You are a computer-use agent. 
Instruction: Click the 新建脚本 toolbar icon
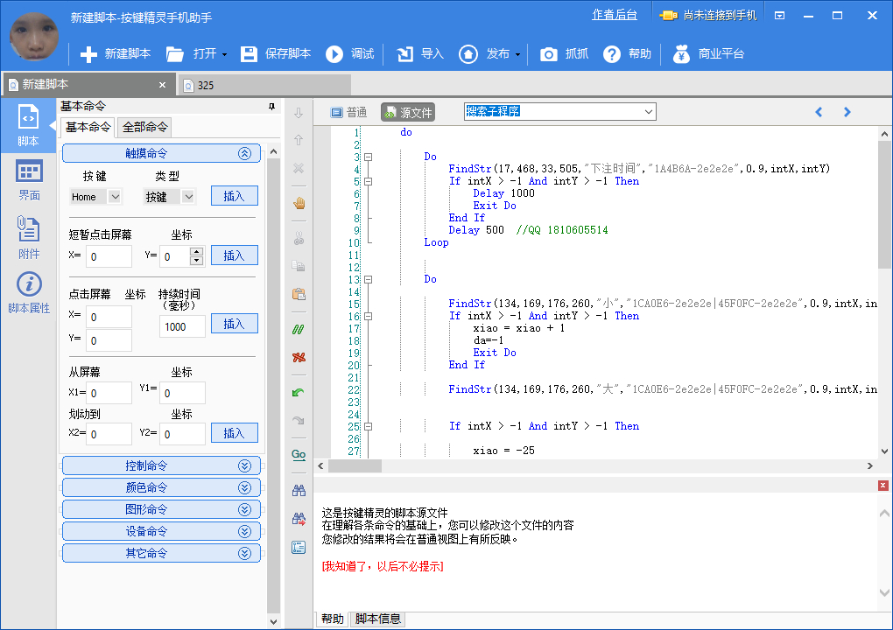pos(89,54)
